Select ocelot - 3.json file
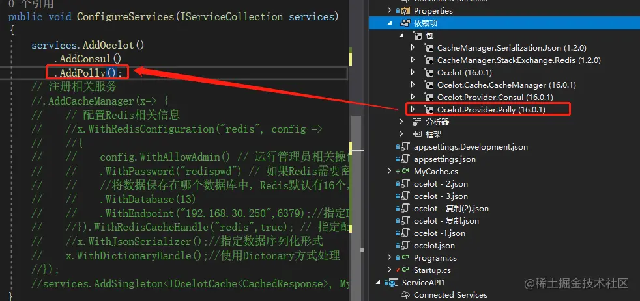640x301 pixels. click(441, 196)
